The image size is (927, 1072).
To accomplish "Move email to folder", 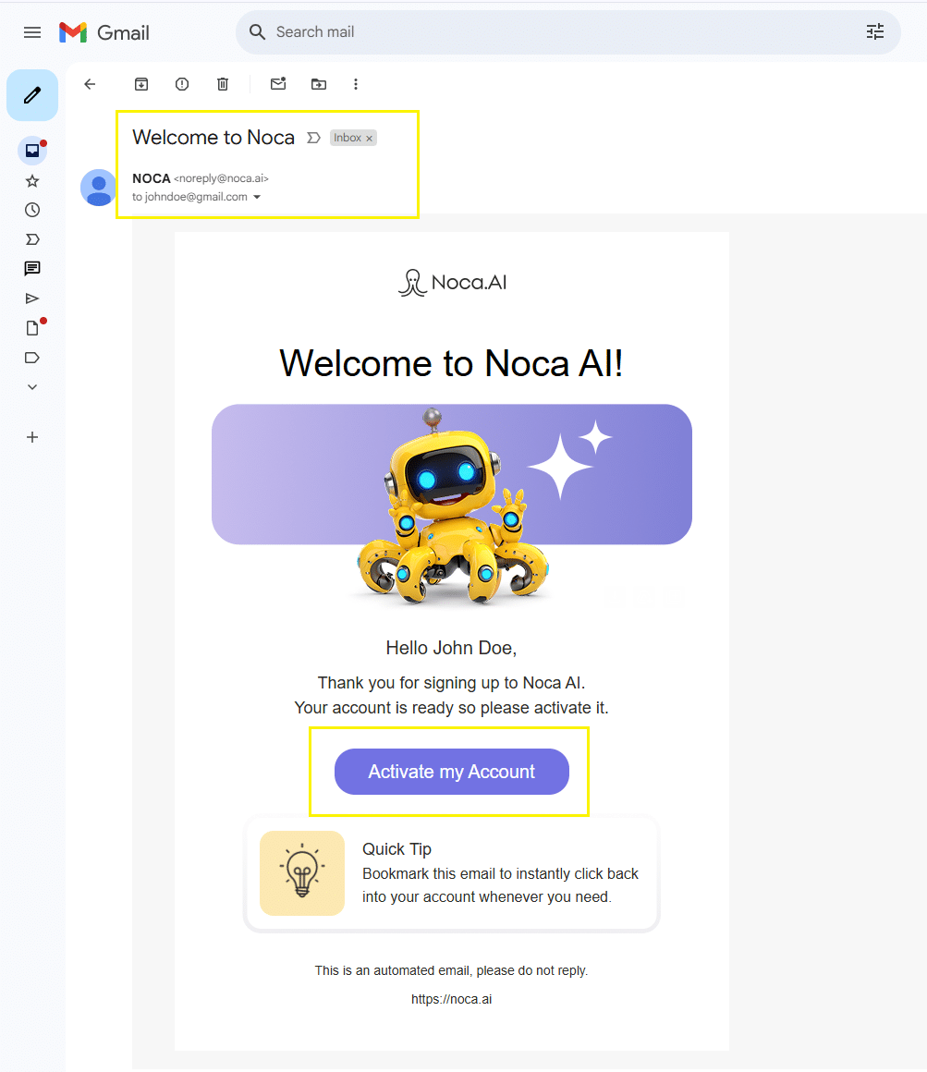I will pos(319,84).
